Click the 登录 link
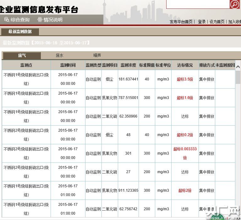 pos(202,22)
